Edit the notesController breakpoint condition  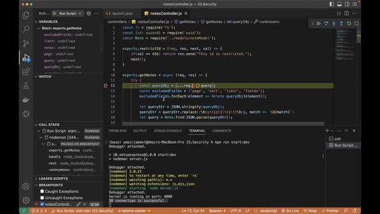pyautogui.click(x=78, y=204)
